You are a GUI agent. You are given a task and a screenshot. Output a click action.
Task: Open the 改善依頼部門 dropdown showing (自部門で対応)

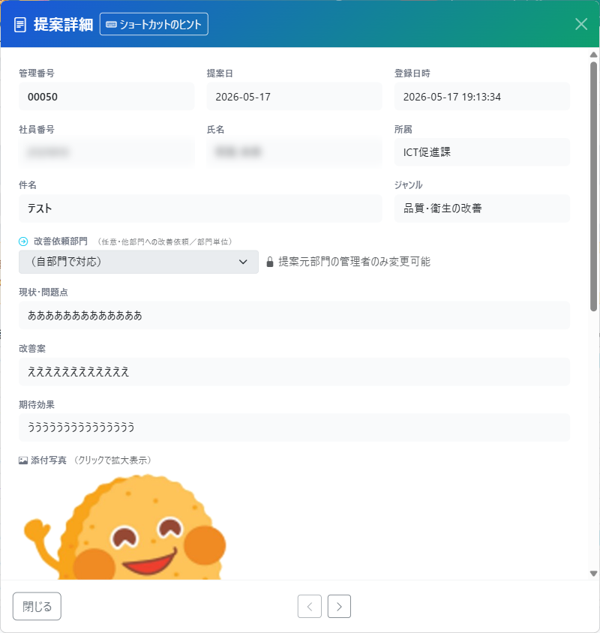[139, 262]
